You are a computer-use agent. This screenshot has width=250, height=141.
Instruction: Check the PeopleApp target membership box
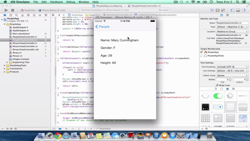[201, 52]
